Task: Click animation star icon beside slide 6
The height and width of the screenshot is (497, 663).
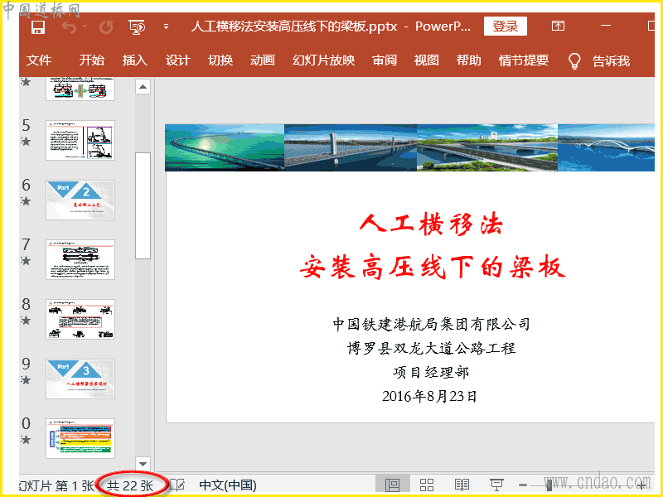Action: point(26,200)
